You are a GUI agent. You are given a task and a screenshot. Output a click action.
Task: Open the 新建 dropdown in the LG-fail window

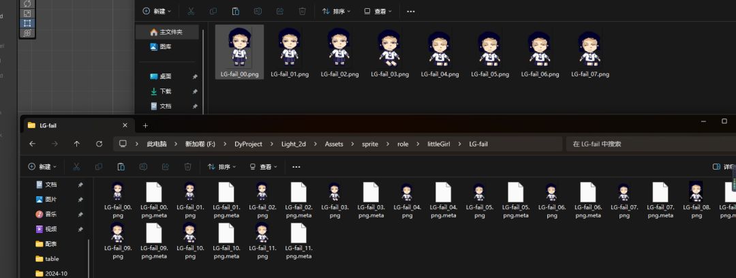tap(42, 167)
